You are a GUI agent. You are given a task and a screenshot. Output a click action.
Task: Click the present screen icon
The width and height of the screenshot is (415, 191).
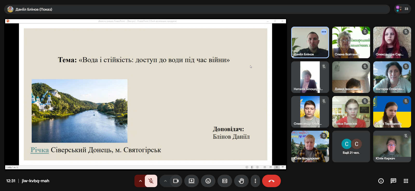(x=192, y=181)
